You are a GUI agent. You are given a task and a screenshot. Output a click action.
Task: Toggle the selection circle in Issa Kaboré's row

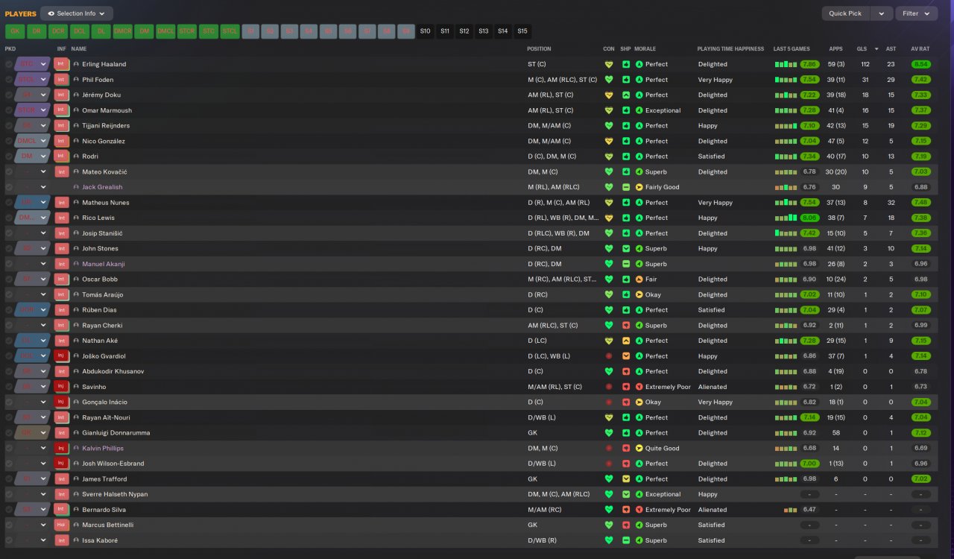click(9, 540)
